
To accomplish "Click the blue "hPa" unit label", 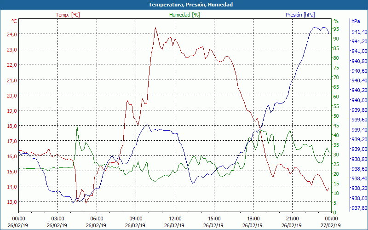I will point(356,21).
